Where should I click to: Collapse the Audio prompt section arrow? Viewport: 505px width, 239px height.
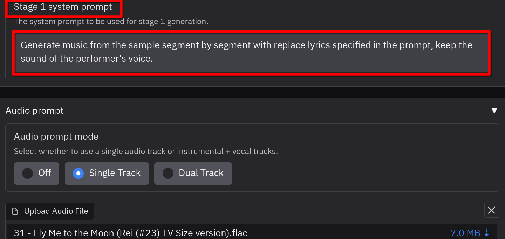point(494,111)
